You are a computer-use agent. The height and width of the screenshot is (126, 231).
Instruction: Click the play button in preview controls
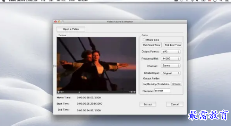point(62,92)
